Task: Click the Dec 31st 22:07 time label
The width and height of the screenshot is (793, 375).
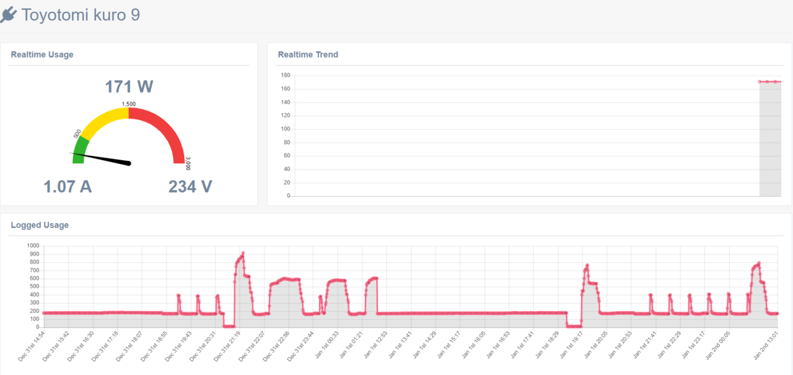Action: point(252,345)
